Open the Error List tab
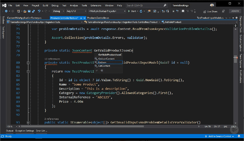The image size is (244, 141). (42, 131)
